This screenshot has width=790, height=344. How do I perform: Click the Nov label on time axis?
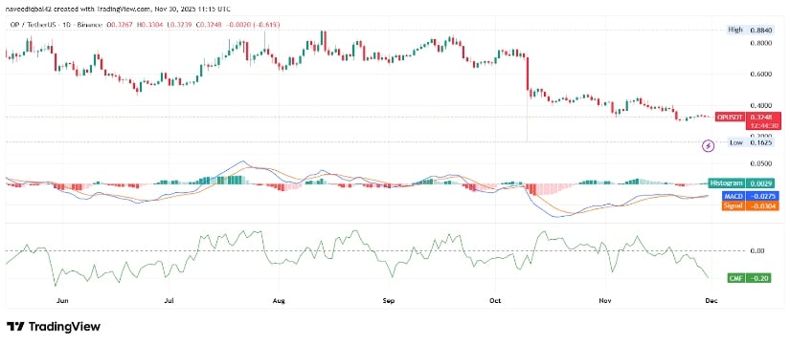tap(605, 301)
